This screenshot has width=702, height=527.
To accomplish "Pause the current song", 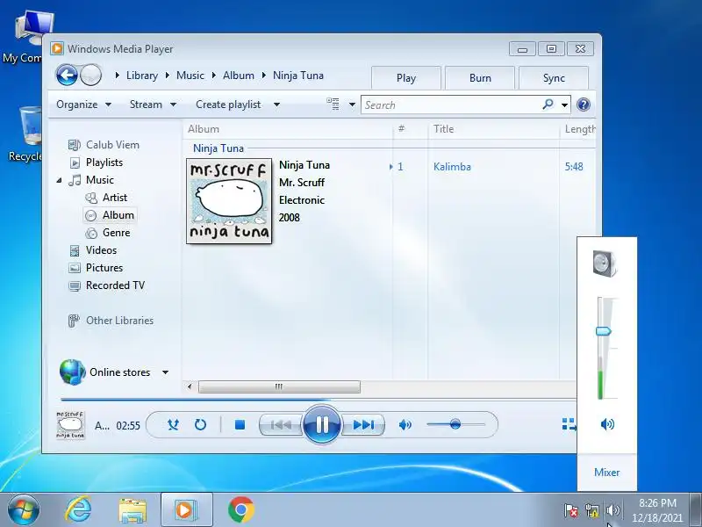I will point(321,424).
